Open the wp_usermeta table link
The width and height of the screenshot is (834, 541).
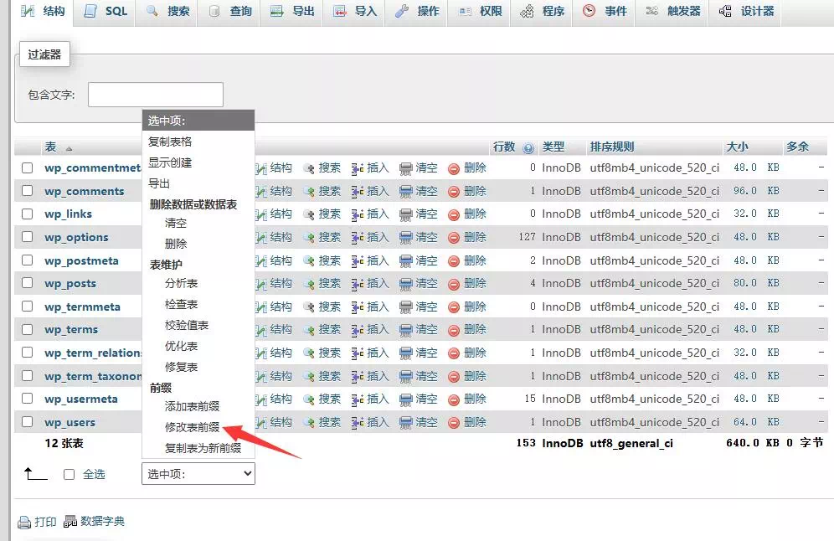click(x=81, y=399)
